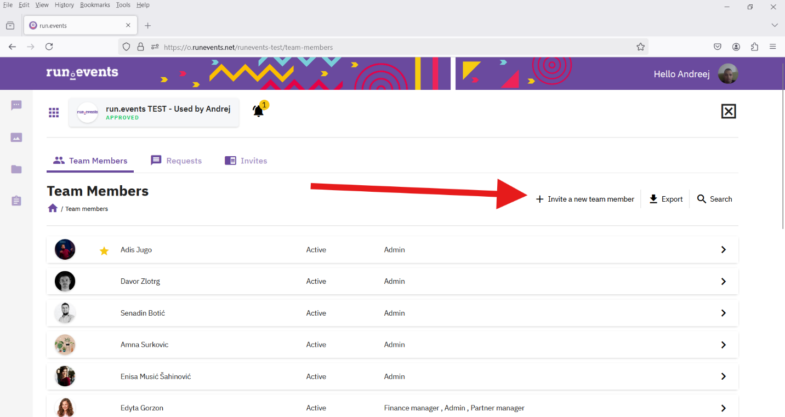The width and height of the screenshot is (785, 417).
Task: Open the Firefox extensions icon
Action: coord(754,47)
